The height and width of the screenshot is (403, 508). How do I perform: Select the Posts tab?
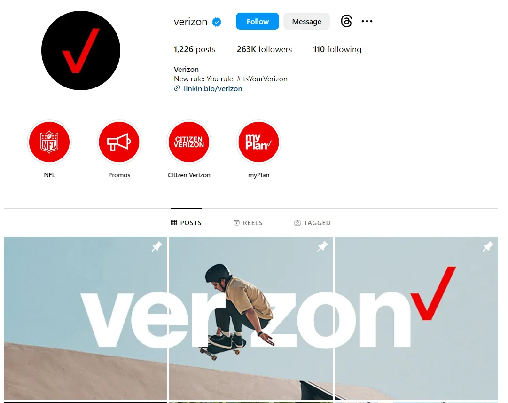click(186, 223)
